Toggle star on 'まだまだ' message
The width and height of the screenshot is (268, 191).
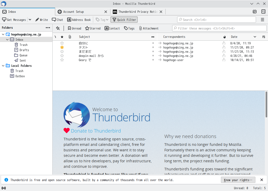pos(62,52)
